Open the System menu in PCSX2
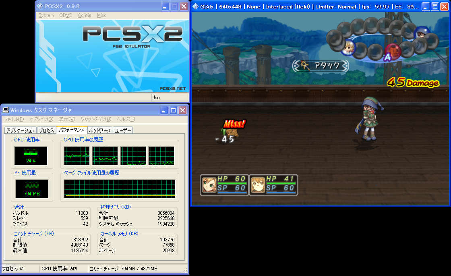This screenshot has width=451, height=276. click(46, 15)
